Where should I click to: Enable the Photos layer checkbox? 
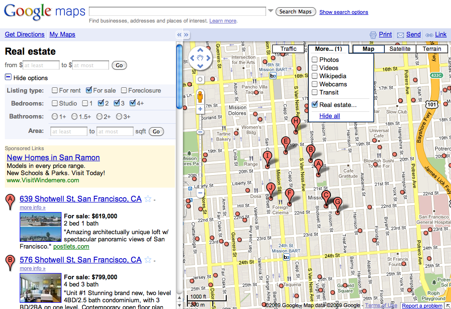pos(315,59)
